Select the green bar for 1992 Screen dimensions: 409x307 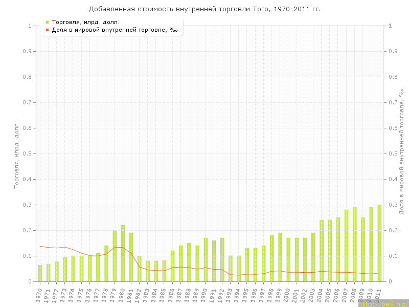click(222, 260)
